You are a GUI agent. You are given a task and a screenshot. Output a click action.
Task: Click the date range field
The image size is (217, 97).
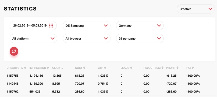33,25
